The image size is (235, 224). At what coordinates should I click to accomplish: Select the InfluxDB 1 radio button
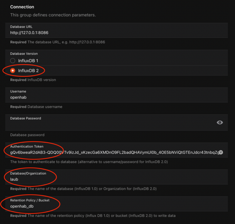coord(13,61)
